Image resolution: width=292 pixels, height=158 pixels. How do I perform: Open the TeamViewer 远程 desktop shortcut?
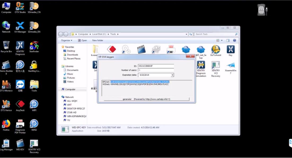[20, 86]
